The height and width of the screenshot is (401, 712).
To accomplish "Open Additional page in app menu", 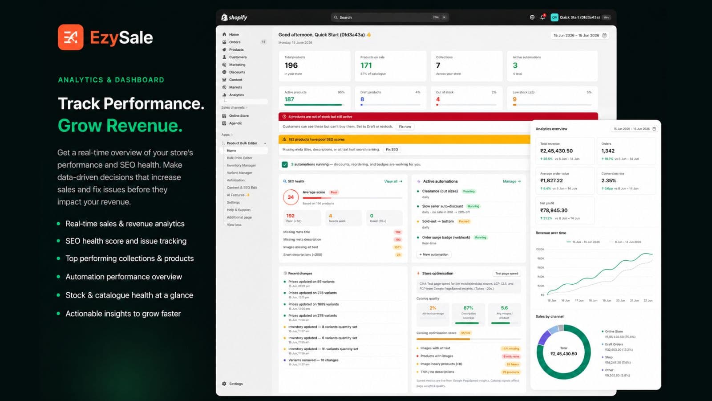I will pos(239,217).
